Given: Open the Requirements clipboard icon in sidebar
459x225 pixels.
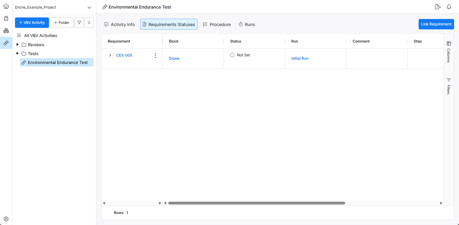Looking at the screenshot, I should [x=6, y=18].
